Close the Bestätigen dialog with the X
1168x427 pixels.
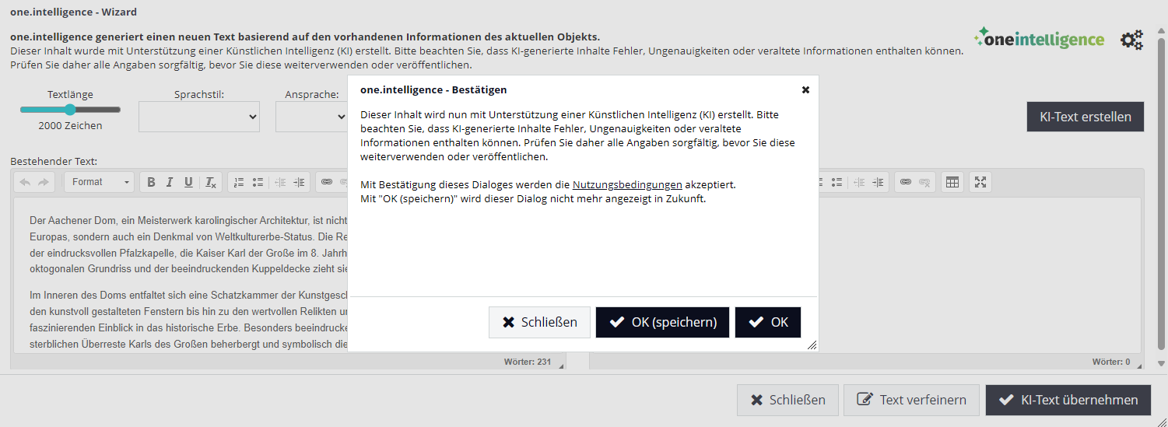(805, 89)
